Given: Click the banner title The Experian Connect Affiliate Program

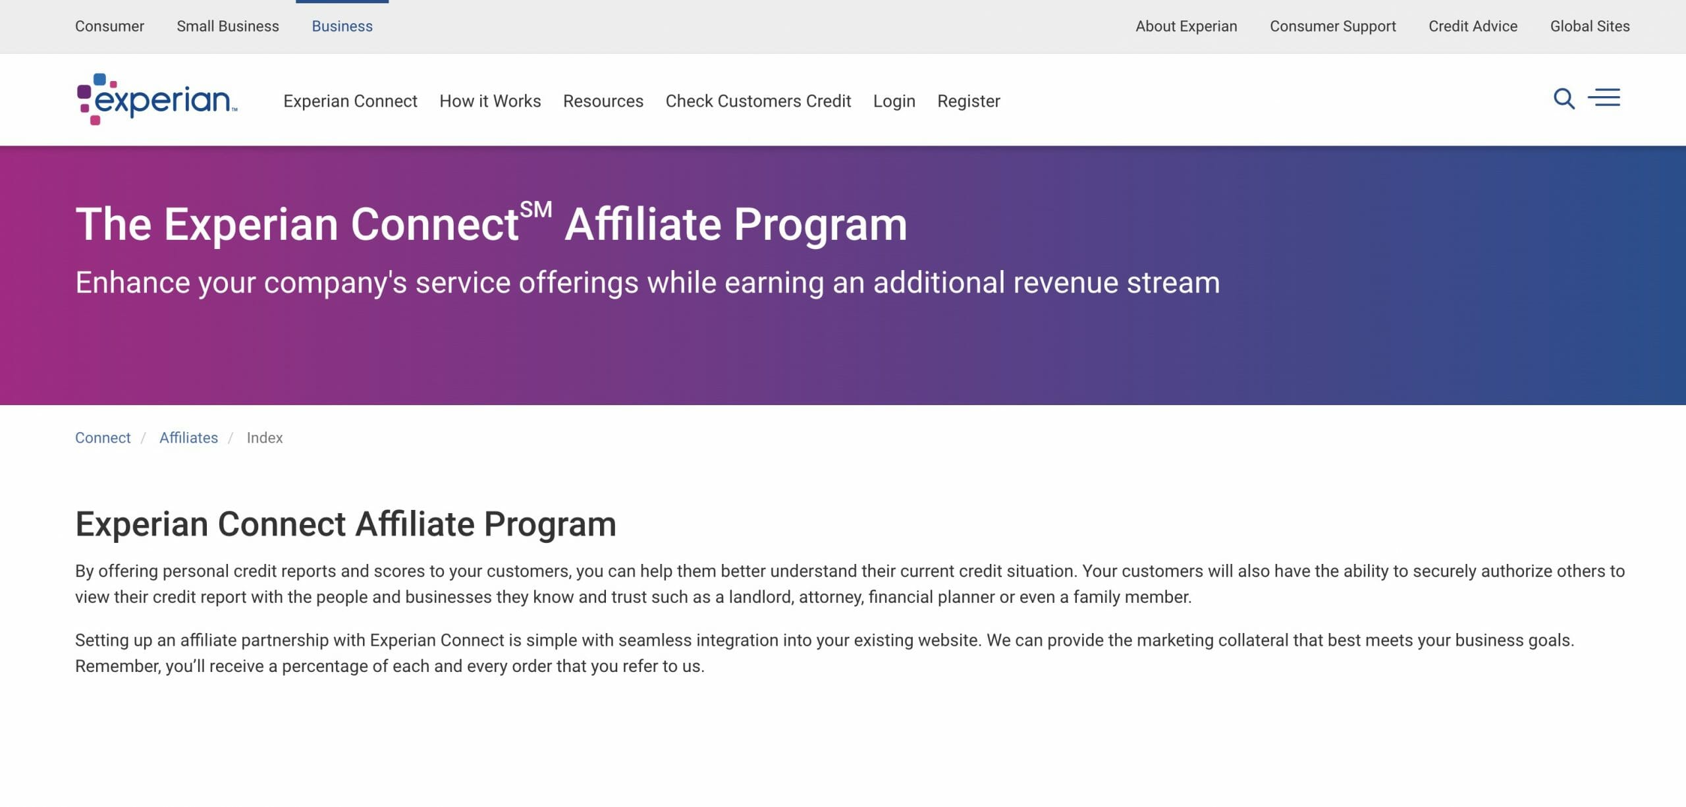Looking at the screenshot, I should click(x=491, y=223).
